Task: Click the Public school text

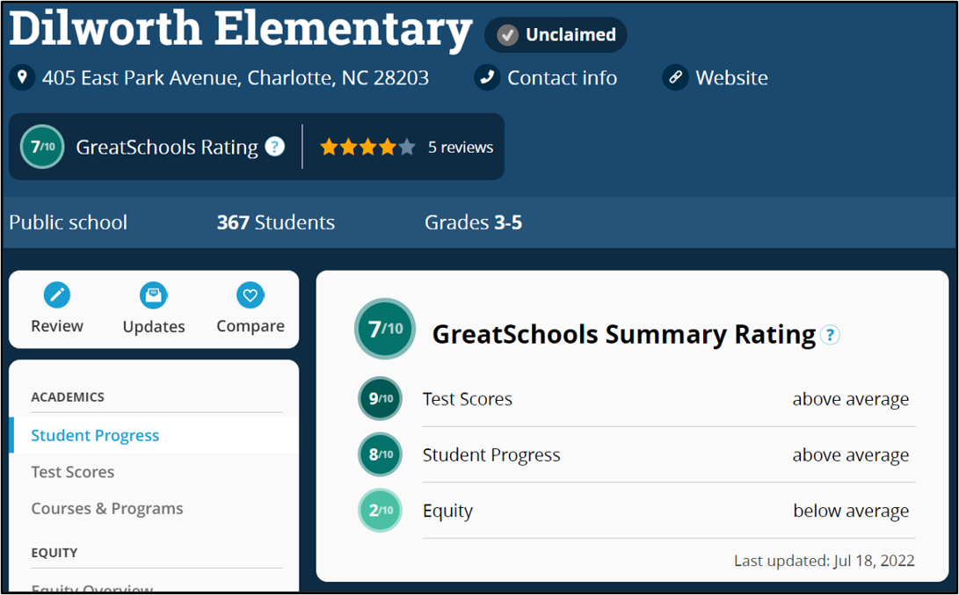Action: pos(68,222)
